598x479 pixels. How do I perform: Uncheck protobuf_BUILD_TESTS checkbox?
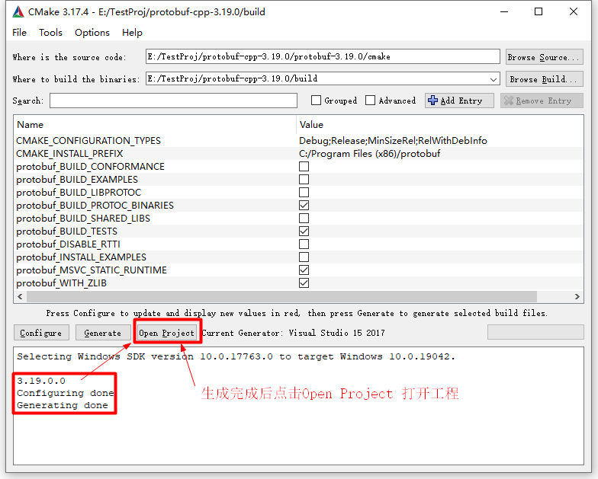click(x=304, y=232)
